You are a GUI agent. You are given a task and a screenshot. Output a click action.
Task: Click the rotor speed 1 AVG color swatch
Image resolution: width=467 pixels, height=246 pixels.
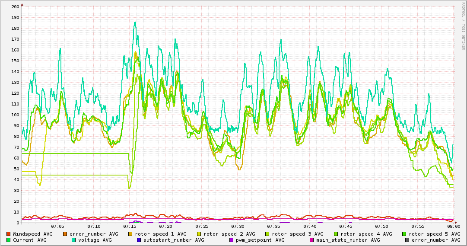coord(130,234)
